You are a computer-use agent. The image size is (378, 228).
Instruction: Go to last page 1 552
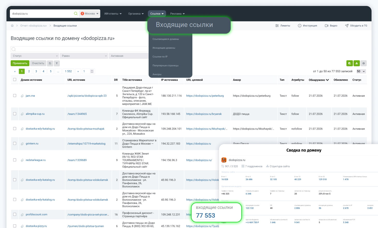[68, 71]
